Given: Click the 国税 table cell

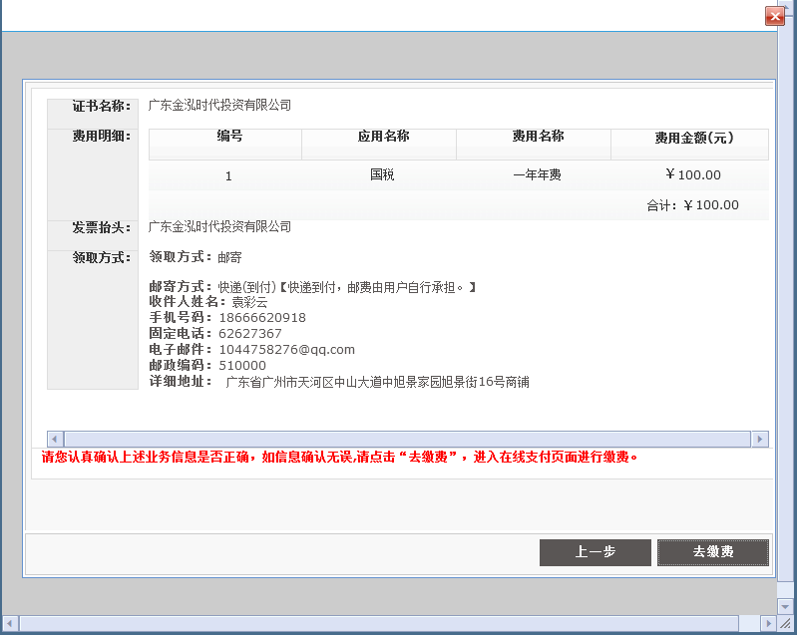Looking at the screenshot, I should [x=382, y=174].
